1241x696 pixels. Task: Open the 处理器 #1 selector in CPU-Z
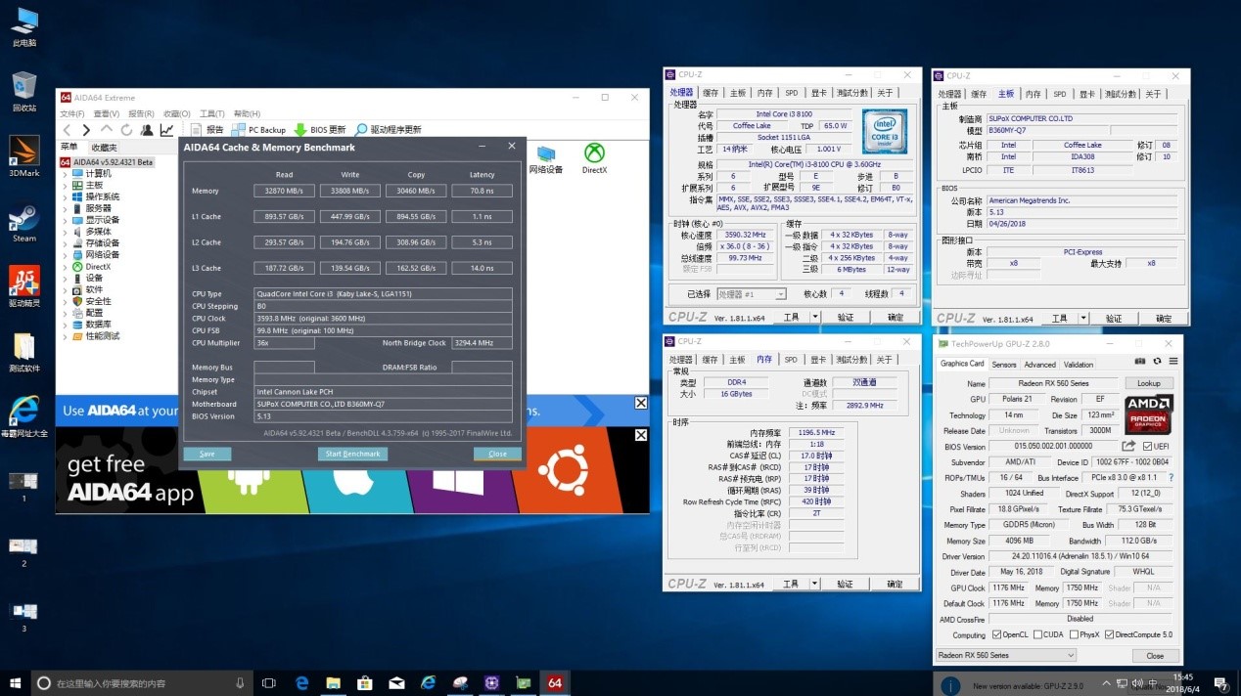coord(780,293)
